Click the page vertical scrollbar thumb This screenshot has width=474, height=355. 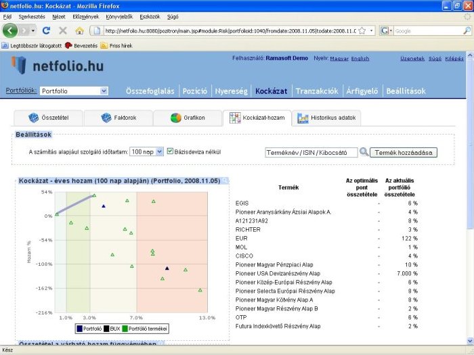[470, 143]
